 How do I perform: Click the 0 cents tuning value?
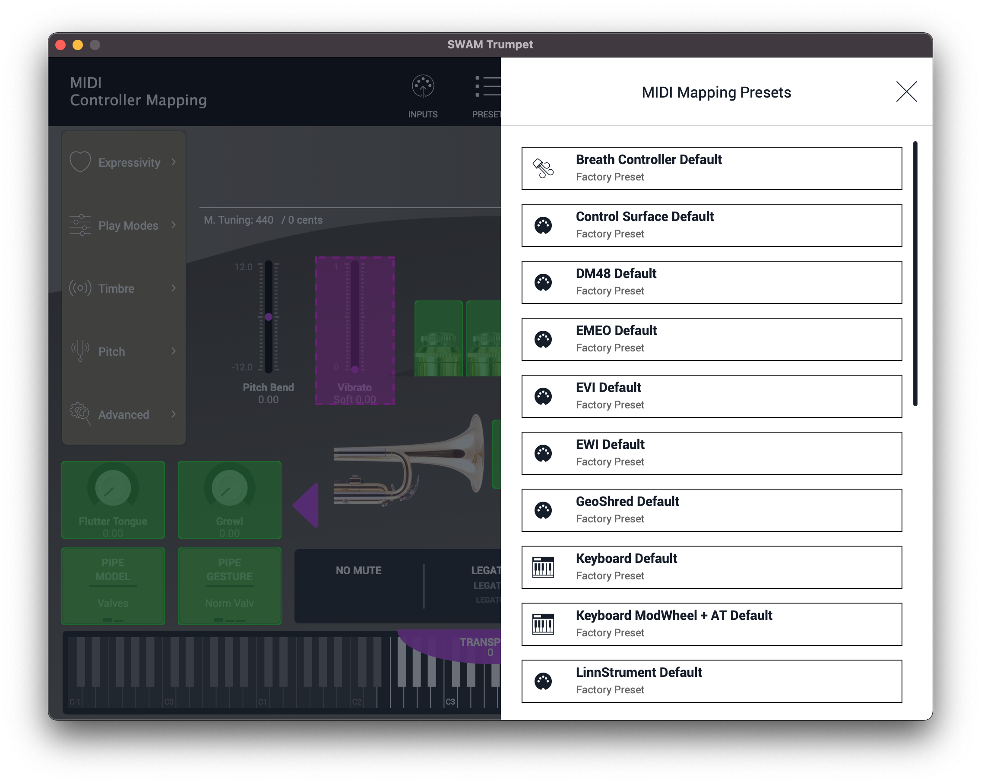pos(305,220)
